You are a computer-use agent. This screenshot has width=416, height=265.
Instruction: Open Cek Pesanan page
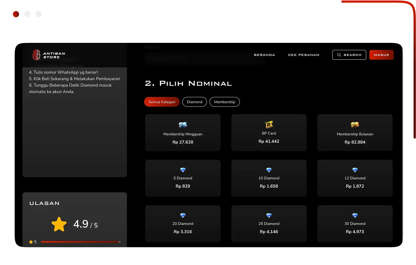304,55
